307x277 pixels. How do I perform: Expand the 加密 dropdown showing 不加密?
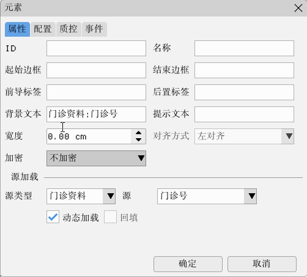pos(96,158)
